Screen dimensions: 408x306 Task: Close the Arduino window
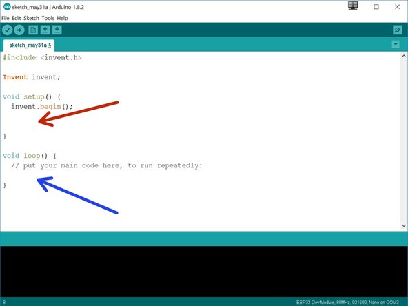coord(398,7)
